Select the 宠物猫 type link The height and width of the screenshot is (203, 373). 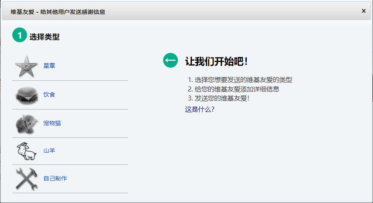point(52,123)
